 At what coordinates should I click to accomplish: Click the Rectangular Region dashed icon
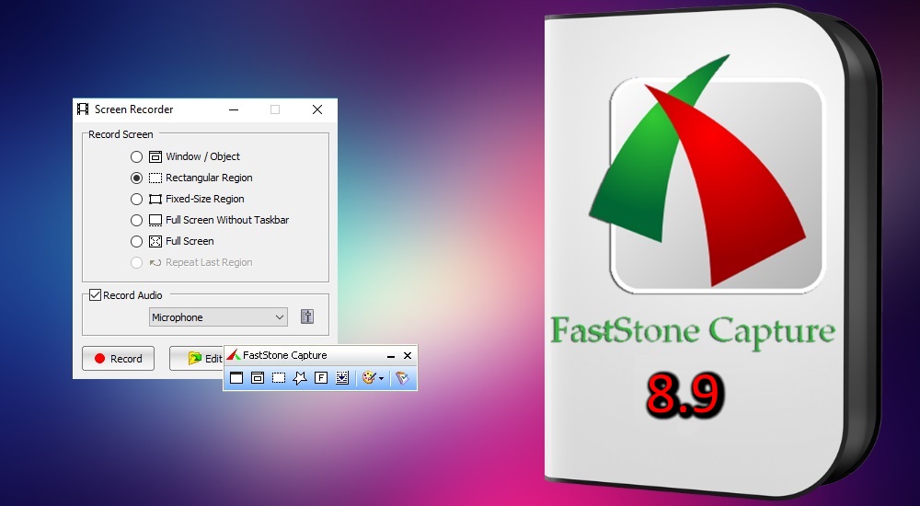(x=155, y=178)
